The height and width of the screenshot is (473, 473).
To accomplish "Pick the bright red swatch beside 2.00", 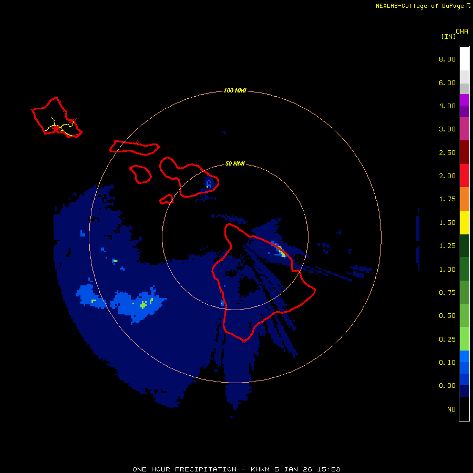I will 464,176.
